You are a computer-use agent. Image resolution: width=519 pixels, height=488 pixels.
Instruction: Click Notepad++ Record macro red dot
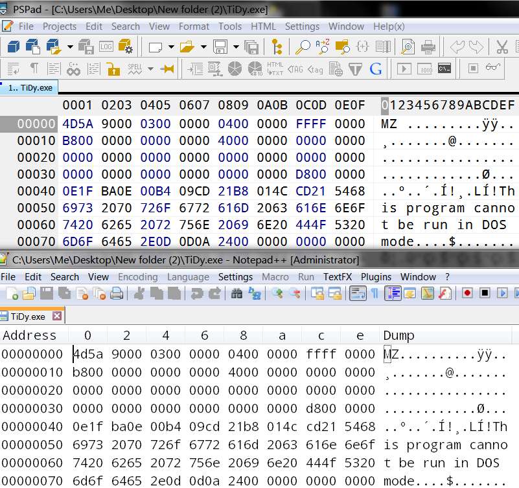tap(467, 293)
